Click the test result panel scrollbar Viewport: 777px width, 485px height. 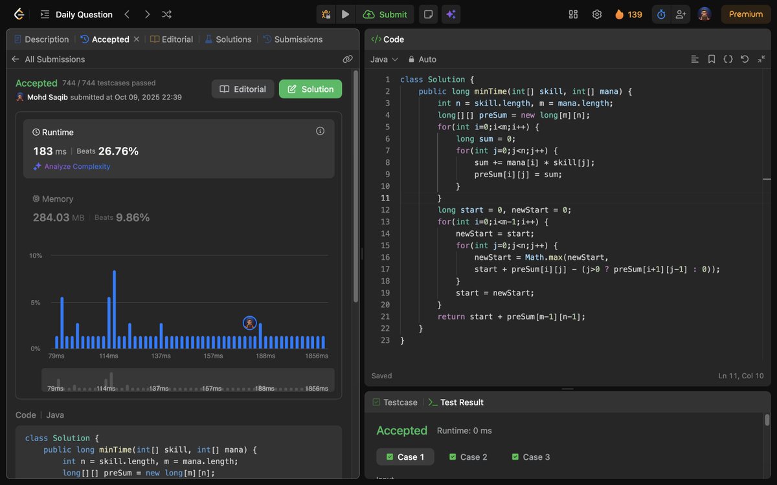[x=767, y=420]
